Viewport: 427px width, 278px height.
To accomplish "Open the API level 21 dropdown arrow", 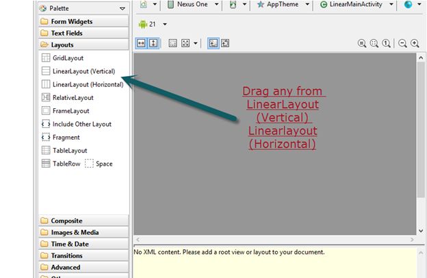I will [165, 24].
